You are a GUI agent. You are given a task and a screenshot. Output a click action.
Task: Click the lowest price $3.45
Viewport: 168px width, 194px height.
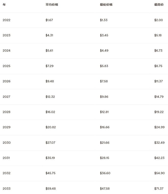click(x=104, y=35)
